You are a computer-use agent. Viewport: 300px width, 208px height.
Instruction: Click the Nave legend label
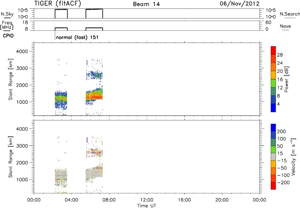(x=285, y=26)
